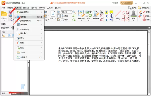Select the eraser tool icon

[x=140, y=16]
